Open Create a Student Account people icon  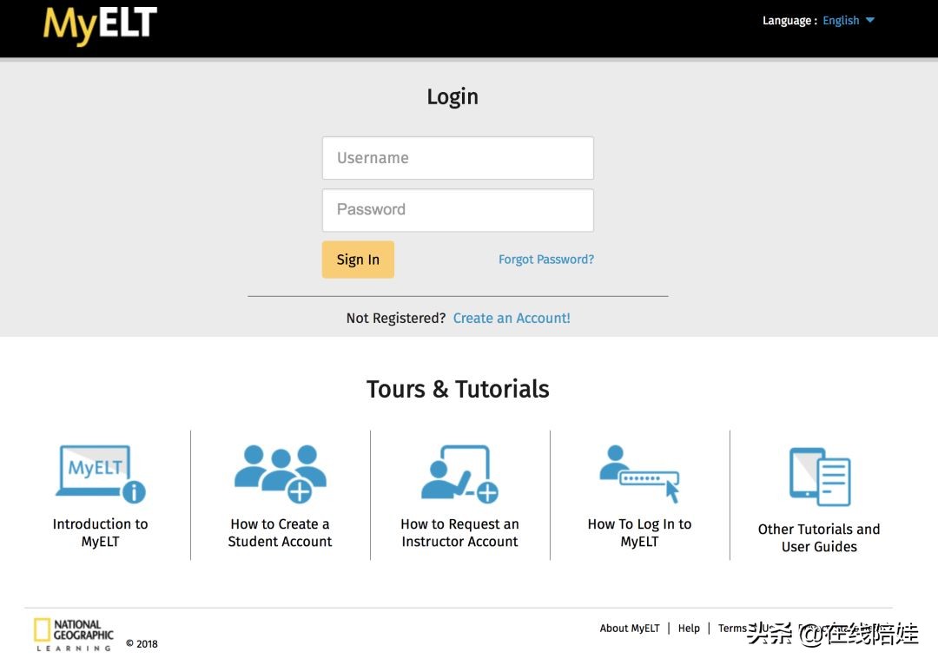(280, 474)
